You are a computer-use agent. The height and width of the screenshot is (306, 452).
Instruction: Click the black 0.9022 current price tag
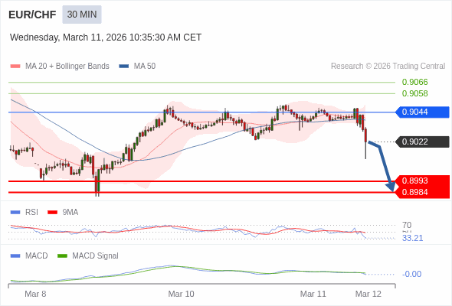[x=422, y=142]
